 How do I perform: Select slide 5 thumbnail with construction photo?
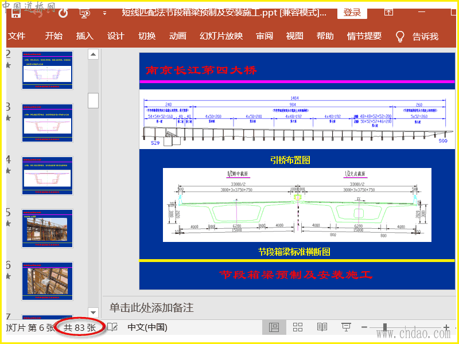tap(47, 228)
